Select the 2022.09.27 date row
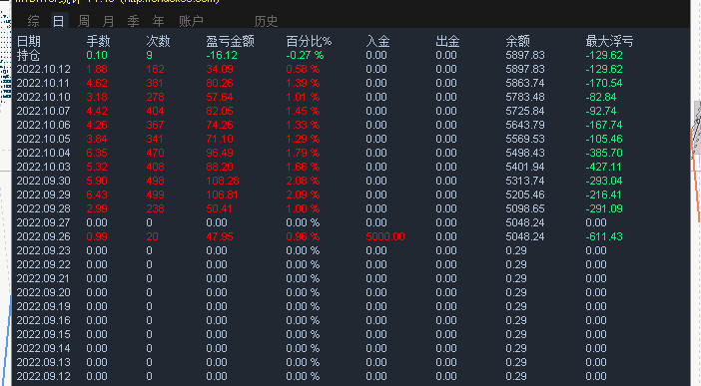701x386 pixels. 43,222
